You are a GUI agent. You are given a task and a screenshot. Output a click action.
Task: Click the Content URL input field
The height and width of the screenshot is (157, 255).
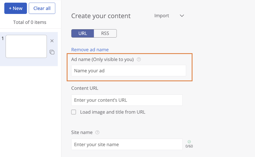pyautogui.click(x=127, y=100)
